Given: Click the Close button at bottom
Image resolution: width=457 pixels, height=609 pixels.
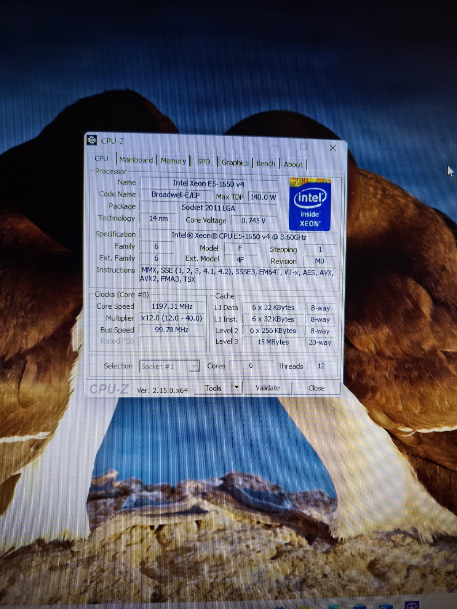Looking at the screenshot, I should coord(316,388).
